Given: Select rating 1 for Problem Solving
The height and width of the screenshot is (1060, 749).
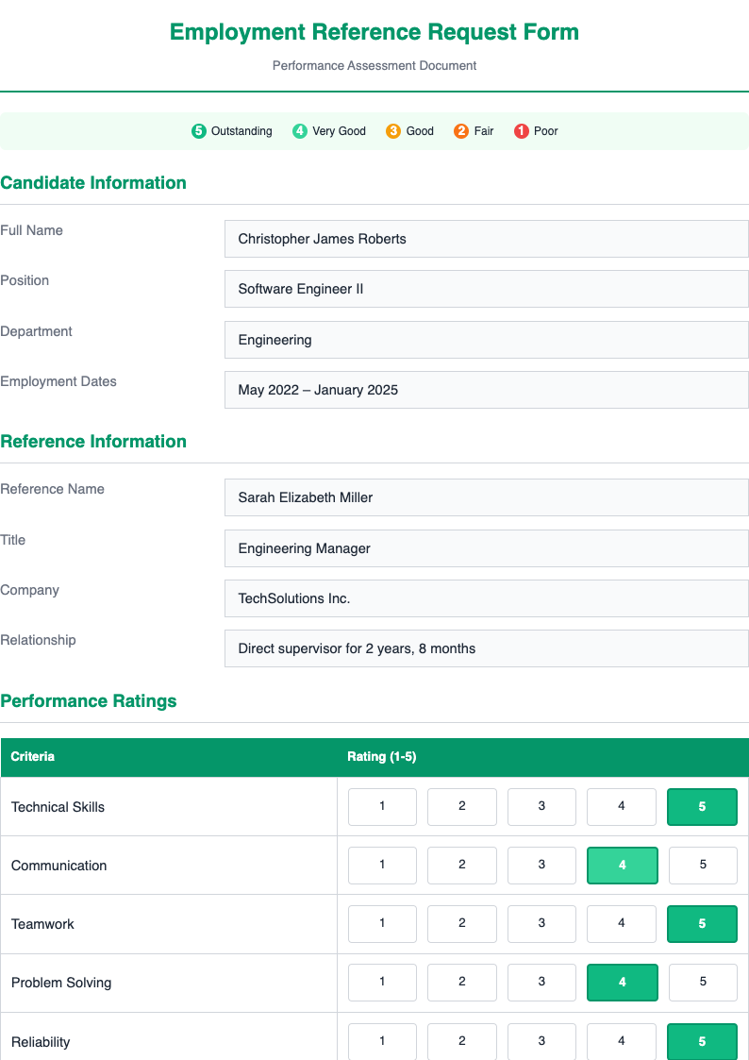Looking at the screenshot, I should coord(382,982).
